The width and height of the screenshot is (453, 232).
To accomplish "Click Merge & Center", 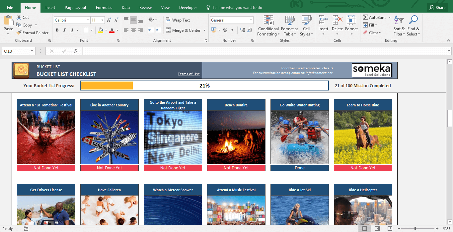I will [183, 30].
